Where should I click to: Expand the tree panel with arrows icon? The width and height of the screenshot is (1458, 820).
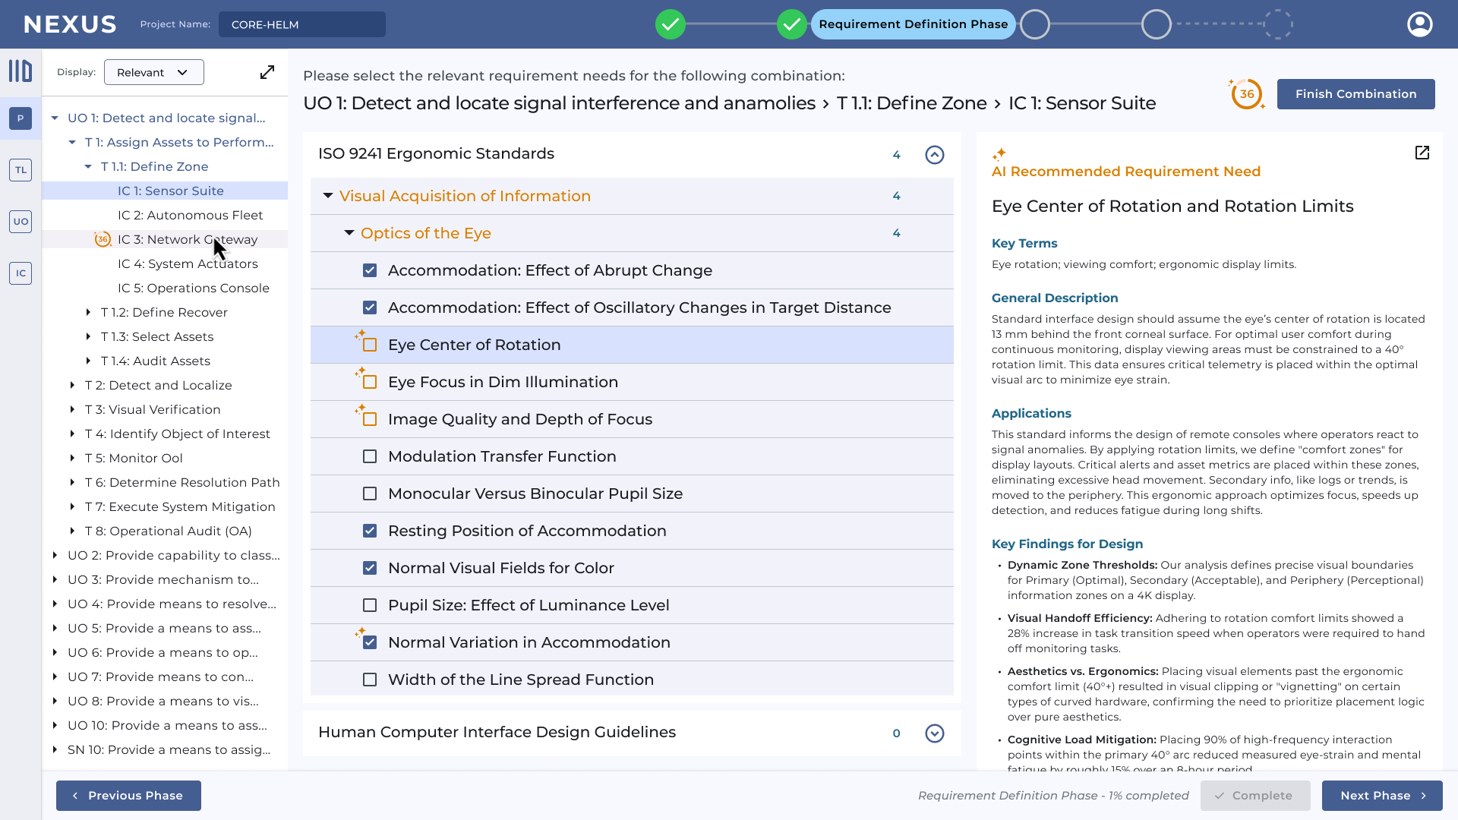(x=267, y=72)
